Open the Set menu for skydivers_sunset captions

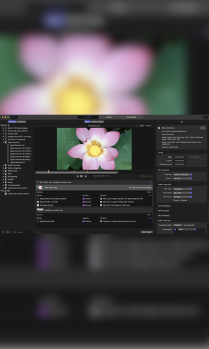coord(149,215)
